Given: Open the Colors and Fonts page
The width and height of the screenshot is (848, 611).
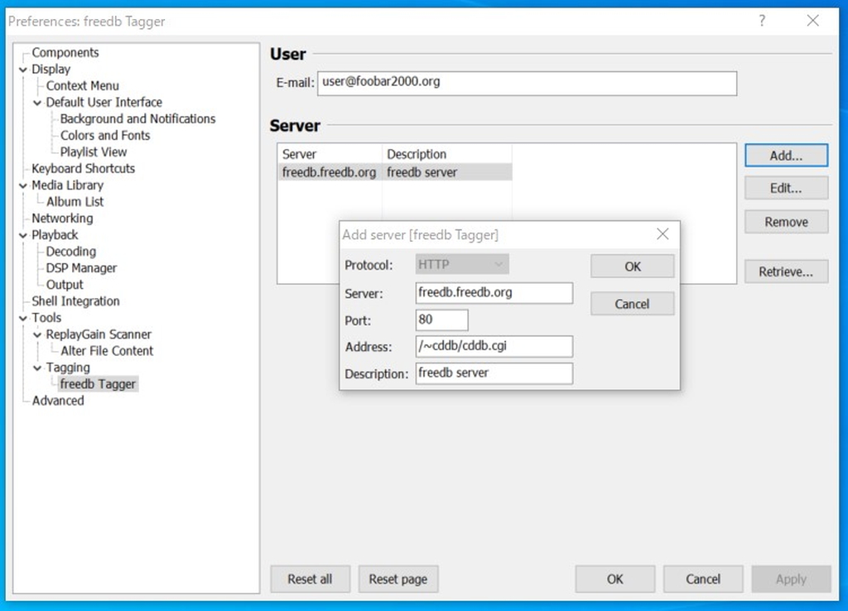Looking at the screenshot, I should coord(104,135).
